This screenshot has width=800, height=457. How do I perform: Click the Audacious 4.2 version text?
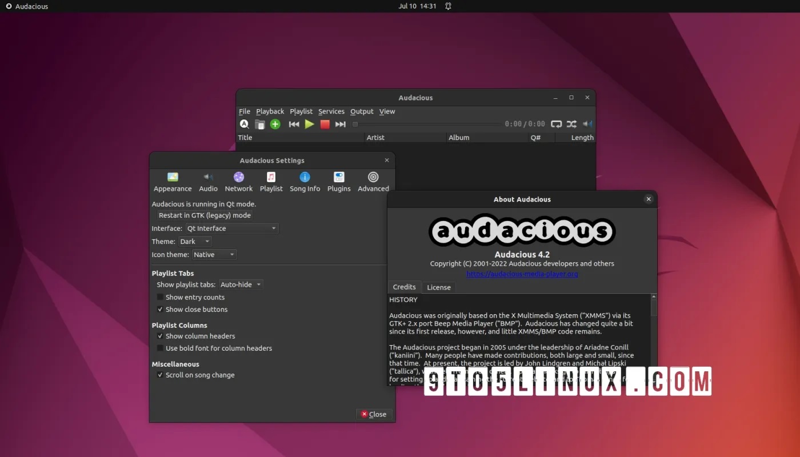pos(522,254)
